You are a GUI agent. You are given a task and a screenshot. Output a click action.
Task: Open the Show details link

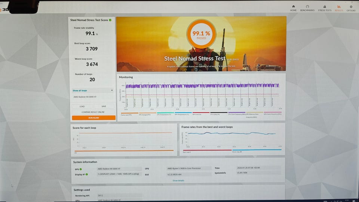click(x=178, y=180)
